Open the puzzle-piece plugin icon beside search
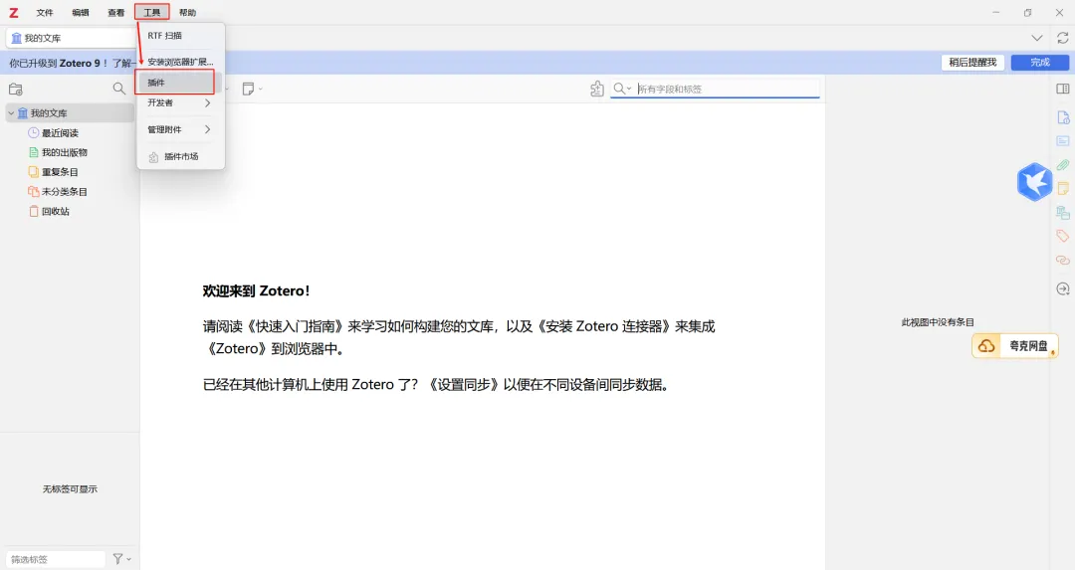The height and width of the screenshot is (570, 1075). 597,89
